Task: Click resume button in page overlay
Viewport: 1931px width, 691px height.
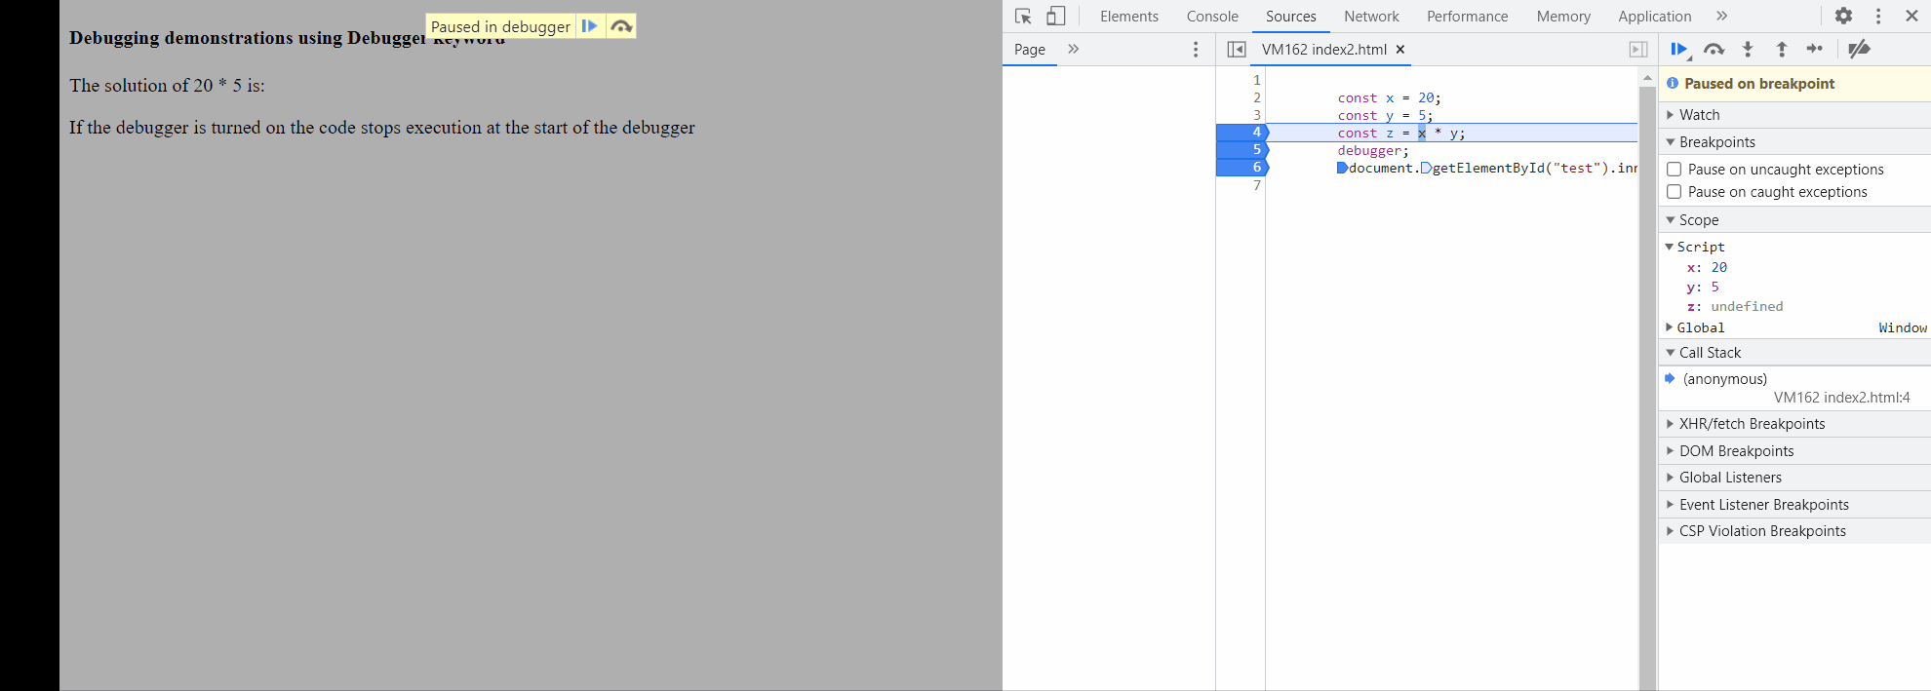Action: coord(589,26)
